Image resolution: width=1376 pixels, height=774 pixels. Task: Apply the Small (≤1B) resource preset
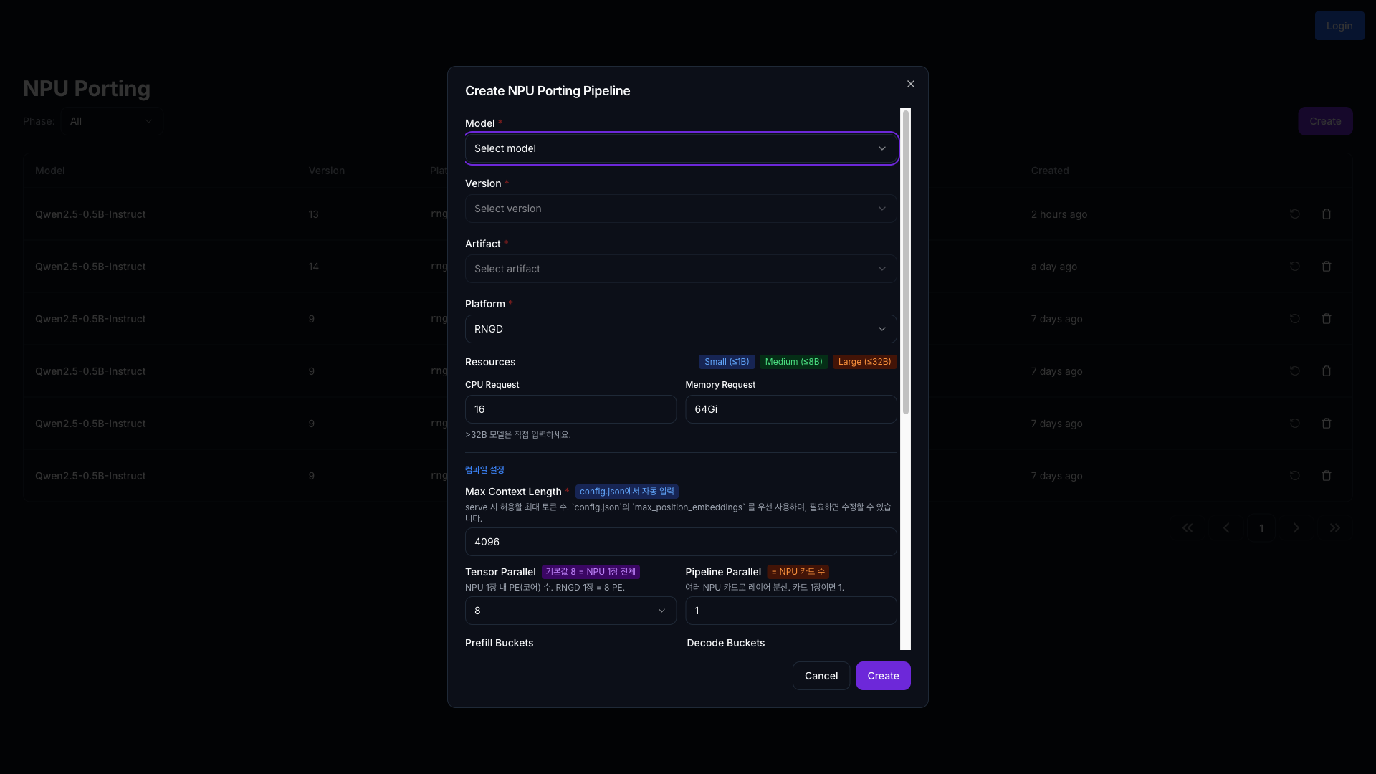tap(726, 362)
